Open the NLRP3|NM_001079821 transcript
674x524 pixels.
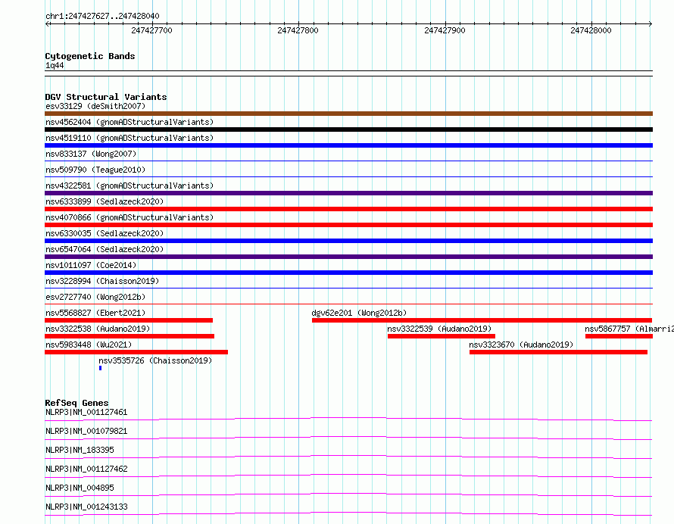[x=86, y=431]
